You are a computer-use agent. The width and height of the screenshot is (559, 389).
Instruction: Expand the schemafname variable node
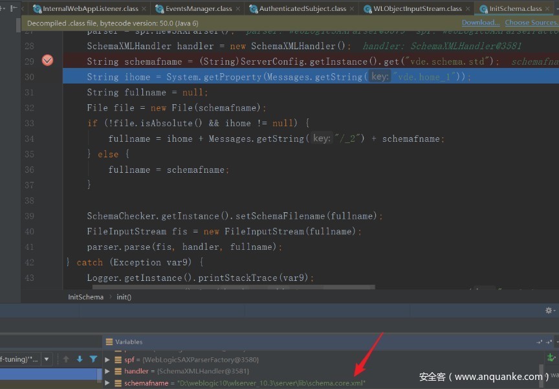coord(107,383)
